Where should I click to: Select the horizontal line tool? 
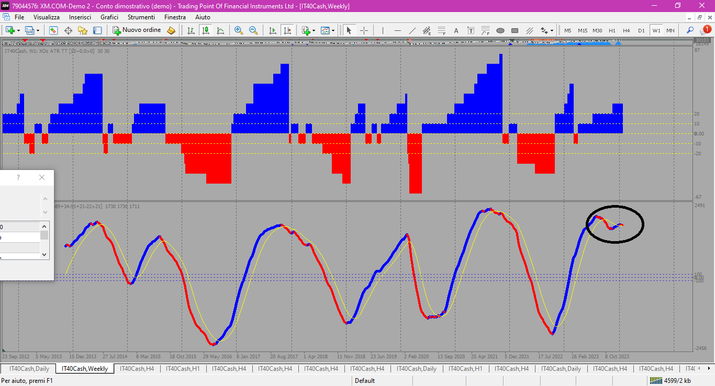pyautogui.click(x=398, y=30)
